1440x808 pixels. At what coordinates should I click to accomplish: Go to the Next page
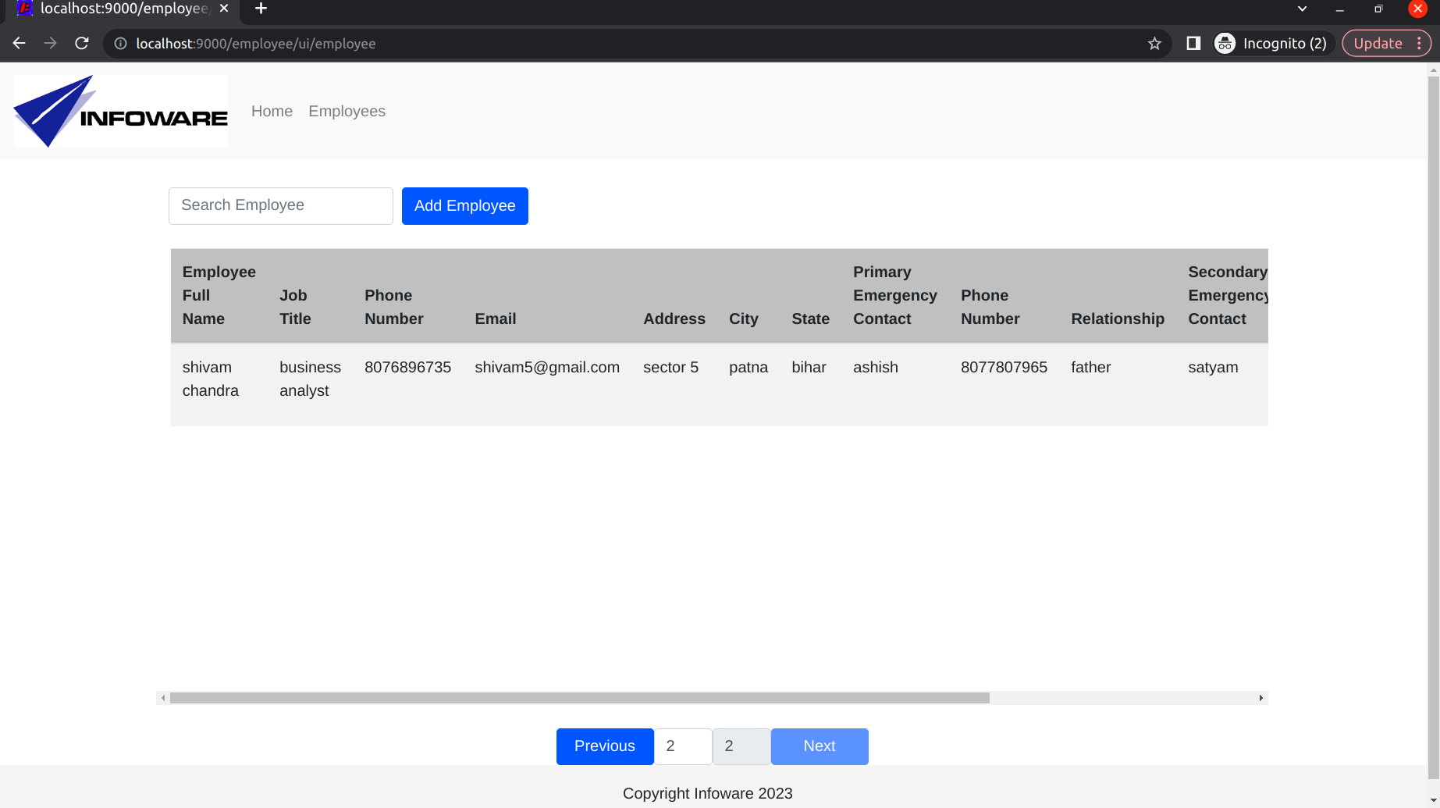pyautogui.click(x=820, y=746)
